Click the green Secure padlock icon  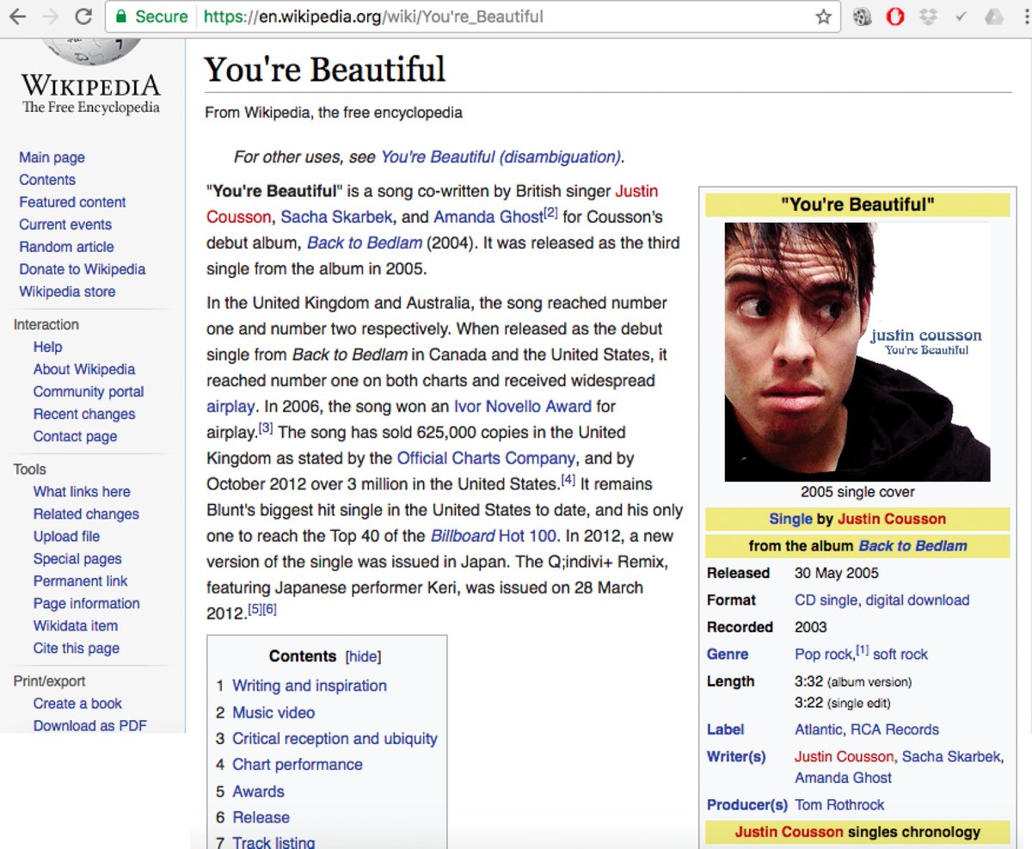click(x=121, y=16)
